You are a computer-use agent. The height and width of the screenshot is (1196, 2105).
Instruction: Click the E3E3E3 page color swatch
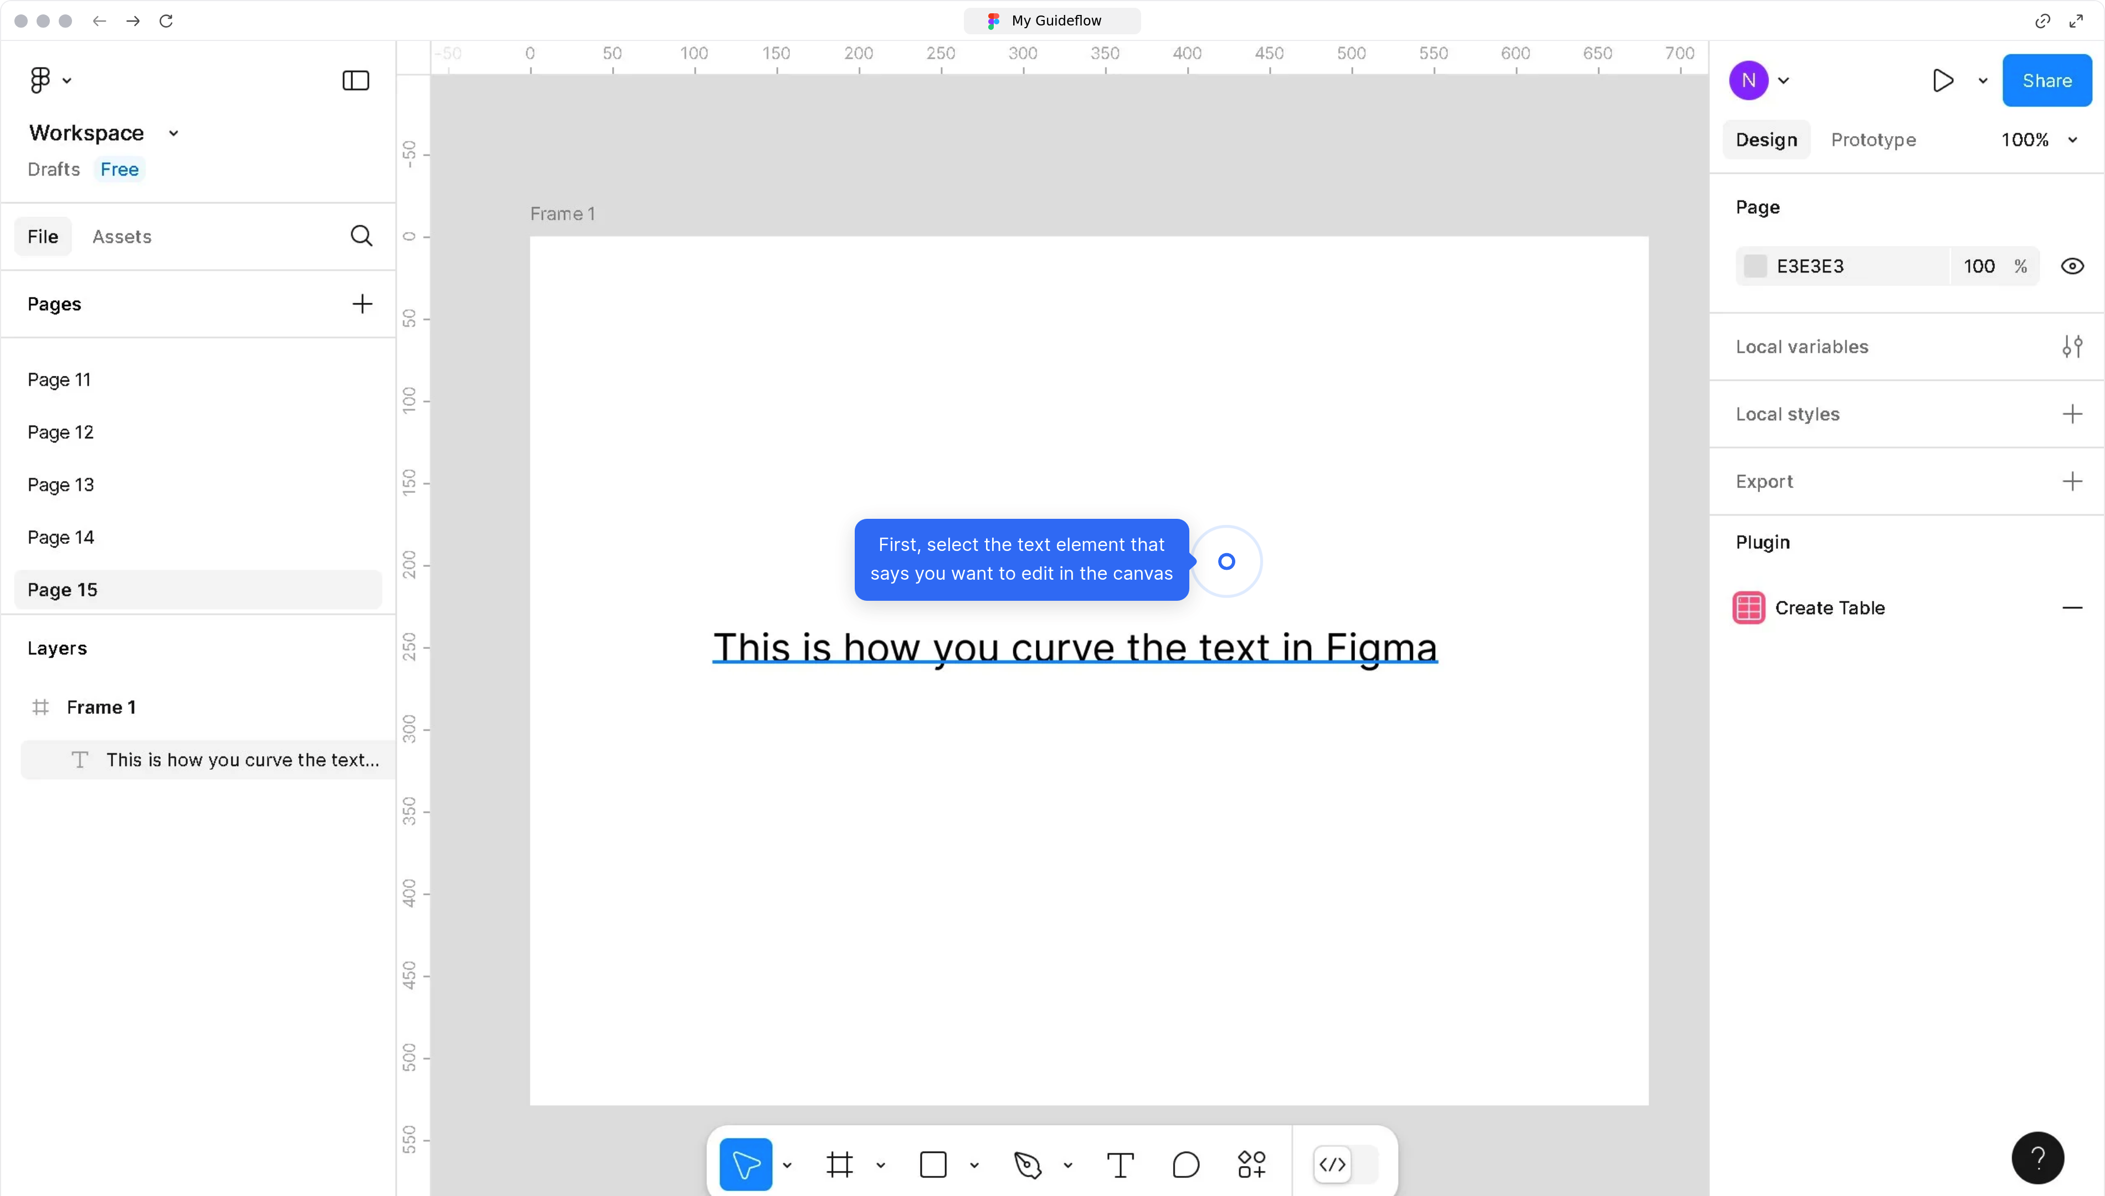pyautogui.click(x=1756, y=265)
